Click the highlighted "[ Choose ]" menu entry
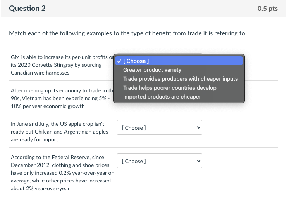This screenshot has width=289, height=198. [x=136, y=61]
